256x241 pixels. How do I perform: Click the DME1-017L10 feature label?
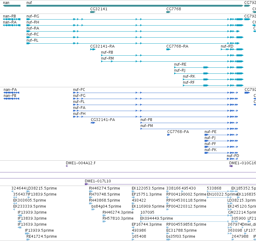98,181
